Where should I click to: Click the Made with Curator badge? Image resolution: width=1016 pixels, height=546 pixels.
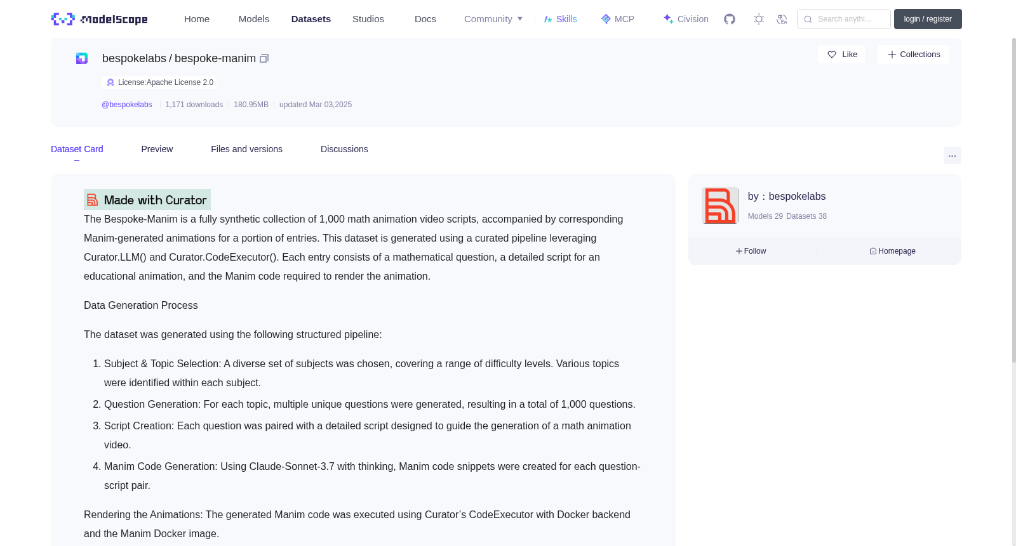(147, 200)
